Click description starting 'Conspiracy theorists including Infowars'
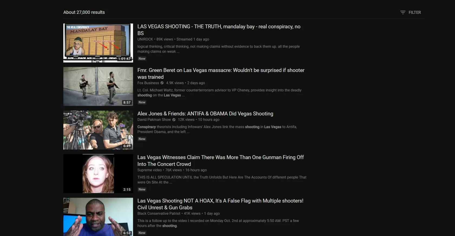The width and height of the screenshot is (455, 236). point(217,129)
